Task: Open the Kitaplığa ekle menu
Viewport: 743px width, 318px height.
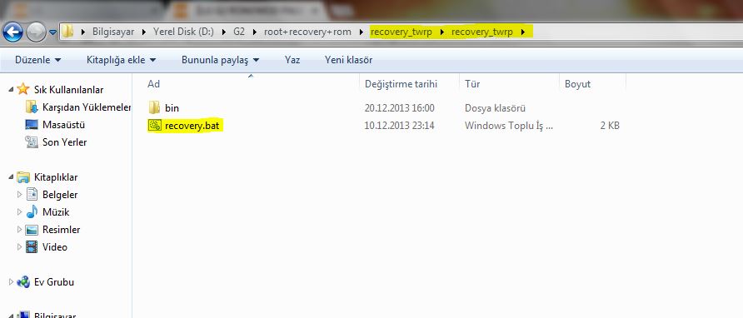Action: pyautogui.click(x=122, y=60)
